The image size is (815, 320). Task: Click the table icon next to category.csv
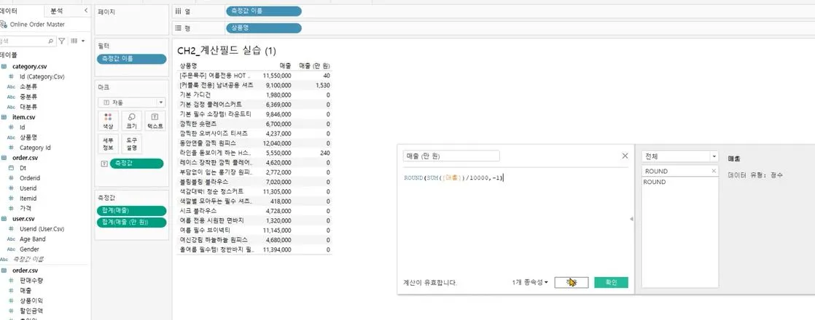[4, 66]
